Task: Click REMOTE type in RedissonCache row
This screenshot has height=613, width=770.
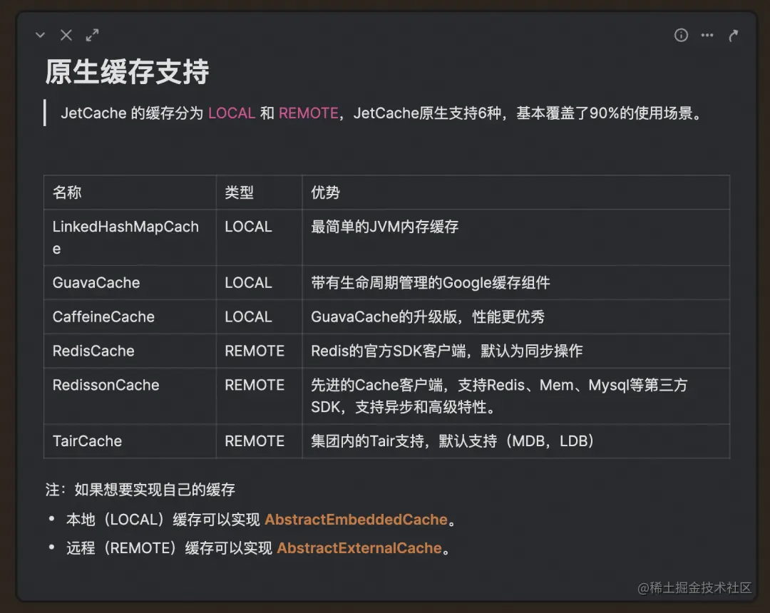Action: (260, 396)
